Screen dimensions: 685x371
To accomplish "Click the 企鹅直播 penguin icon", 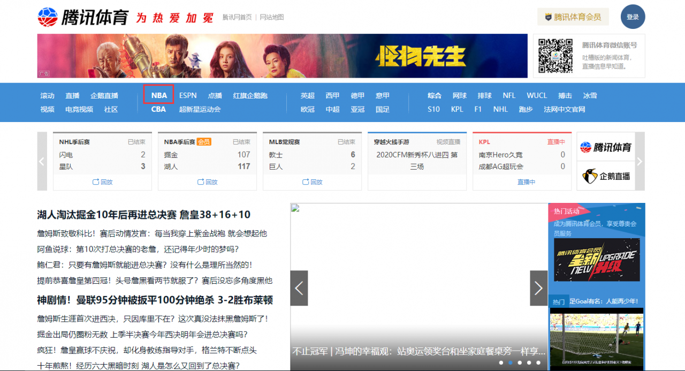I will pyautogui.click(x=590, y=176).
